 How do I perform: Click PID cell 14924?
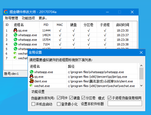(46, 35)
